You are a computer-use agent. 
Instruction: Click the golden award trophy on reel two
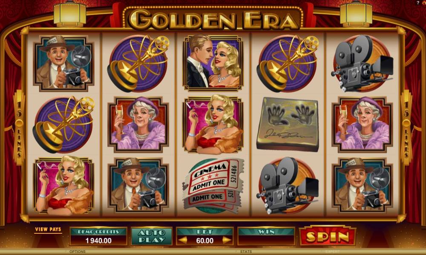(138, 63)
